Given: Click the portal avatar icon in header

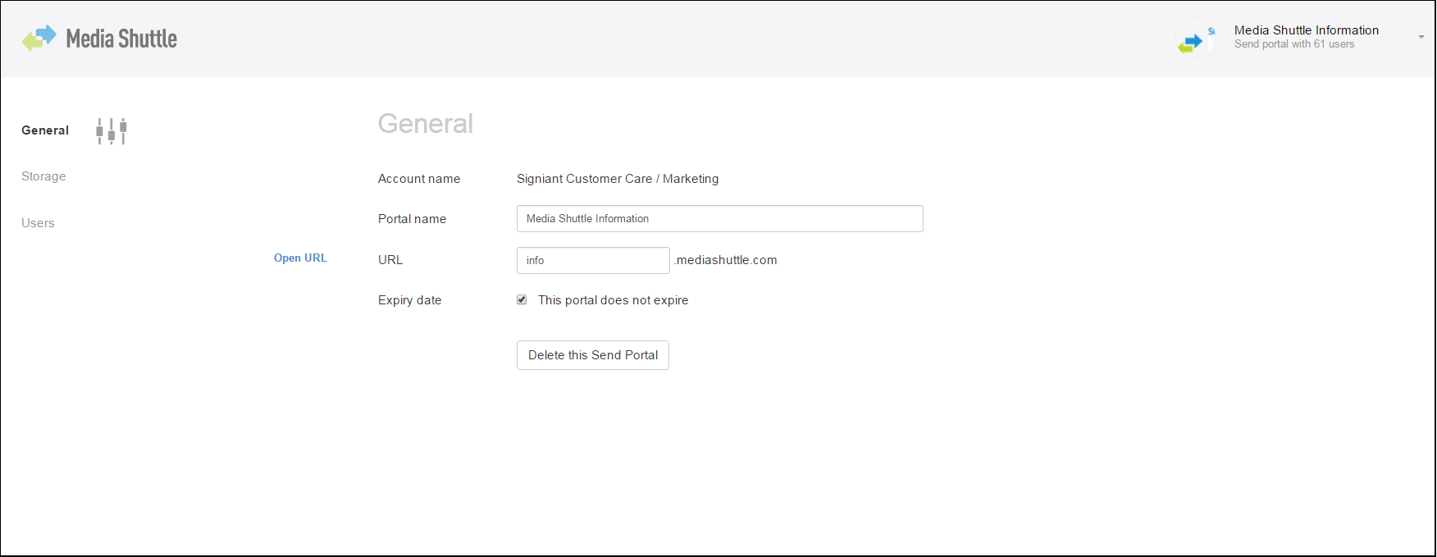Looking at the screenshot, I should (x=1195, y=38).
